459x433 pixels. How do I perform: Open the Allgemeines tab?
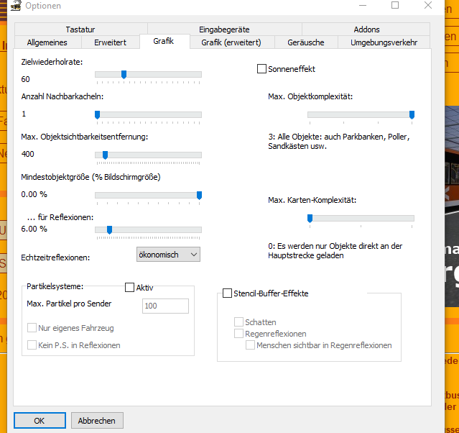click(47, 42)
